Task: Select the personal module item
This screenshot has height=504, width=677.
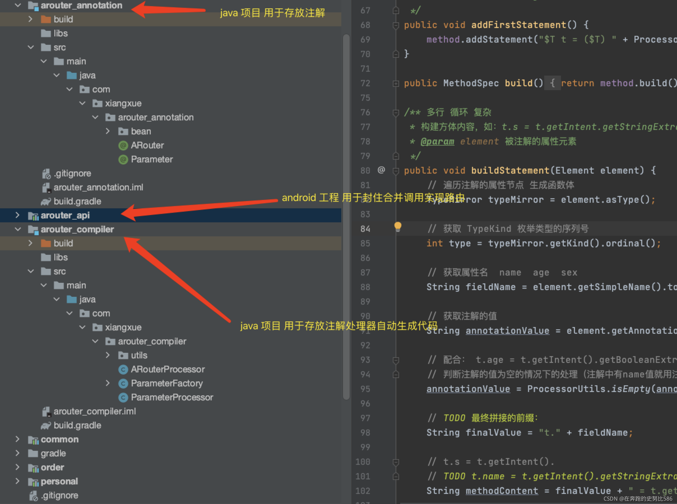Action: click(x=59, y=481)
